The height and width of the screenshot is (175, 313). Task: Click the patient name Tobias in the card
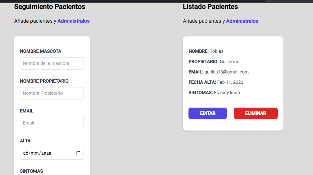(x=217, y=51)
